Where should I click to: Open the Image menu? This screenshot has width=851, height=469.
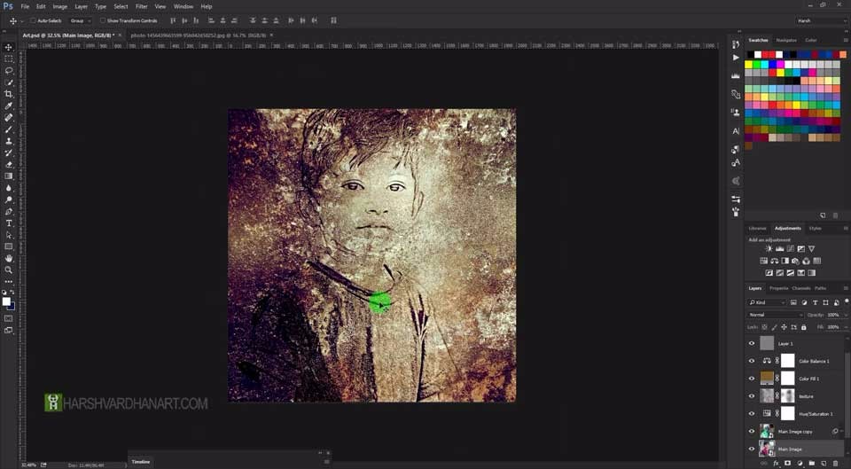tap(59, 6)
